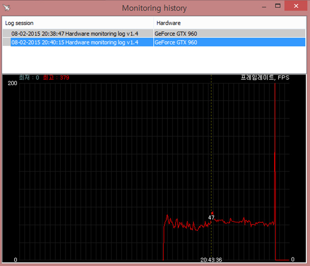
Task: Sort by the Hardware column header
Action: [230, 23]
